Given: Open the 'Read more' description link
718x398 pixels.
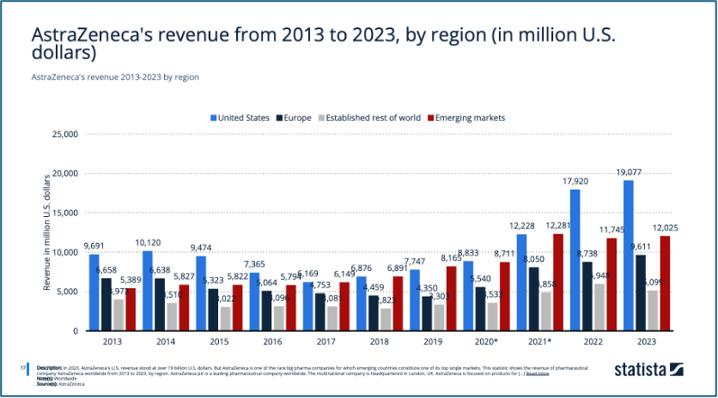Looking at the screenshot, I should coord(537,374).
